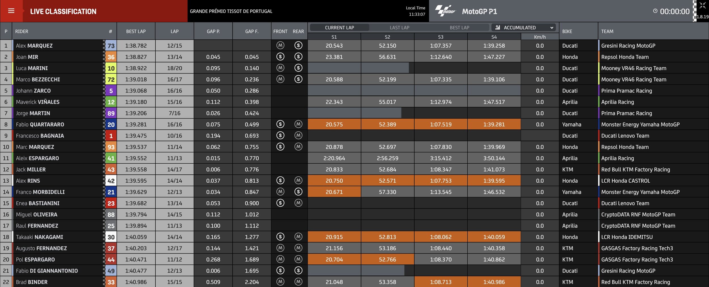
Task: Click Brad Binder's gap value 2.204
Action: 252,282
